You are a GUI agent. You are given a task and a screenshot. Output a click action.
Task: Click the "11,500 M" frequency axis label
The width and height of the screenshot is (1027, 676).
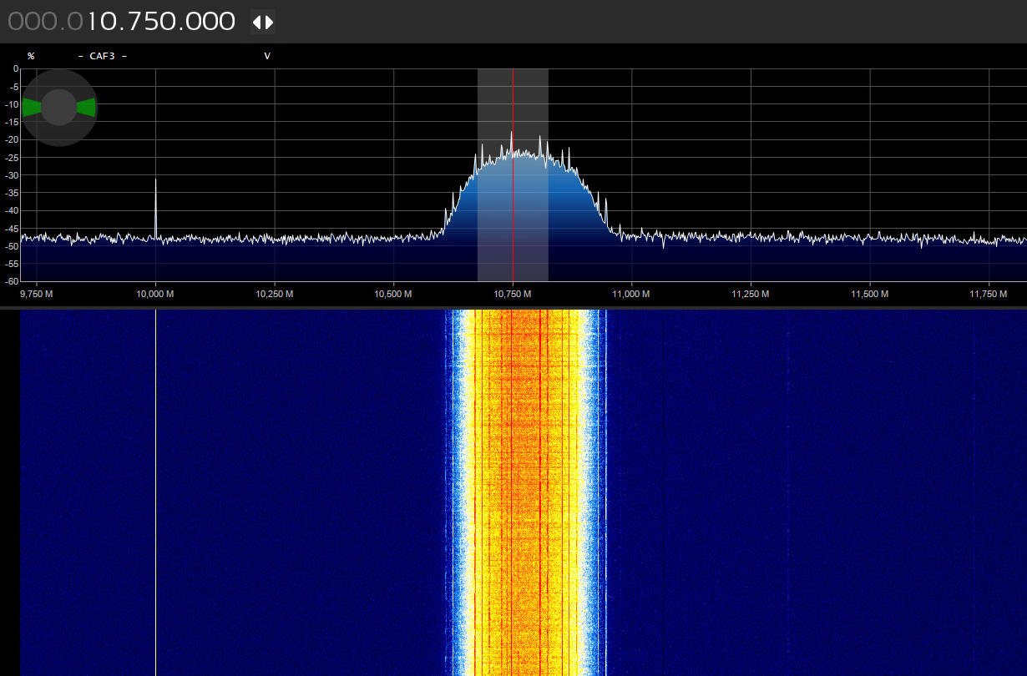click(869, 295)
